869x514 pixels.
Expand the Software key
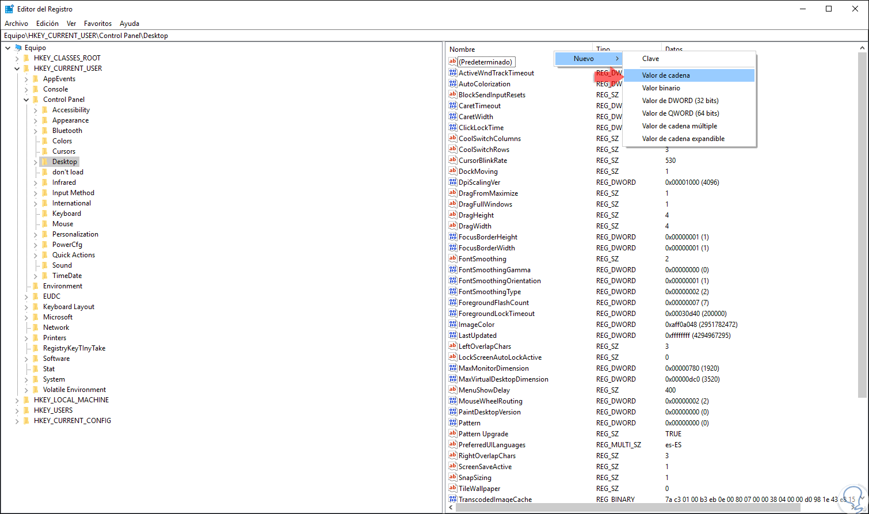click(x=26, y=359)
